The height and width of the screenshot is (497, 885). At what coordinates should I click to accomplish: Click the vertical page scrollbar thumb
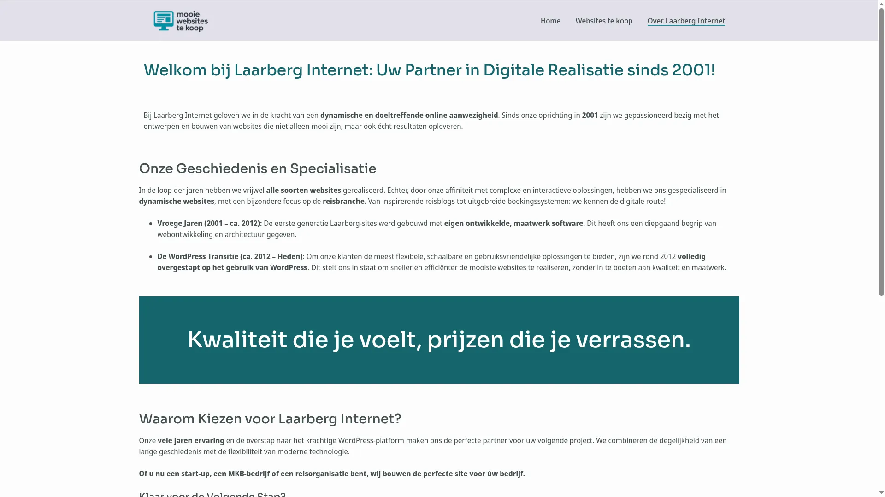pos(881,151)
